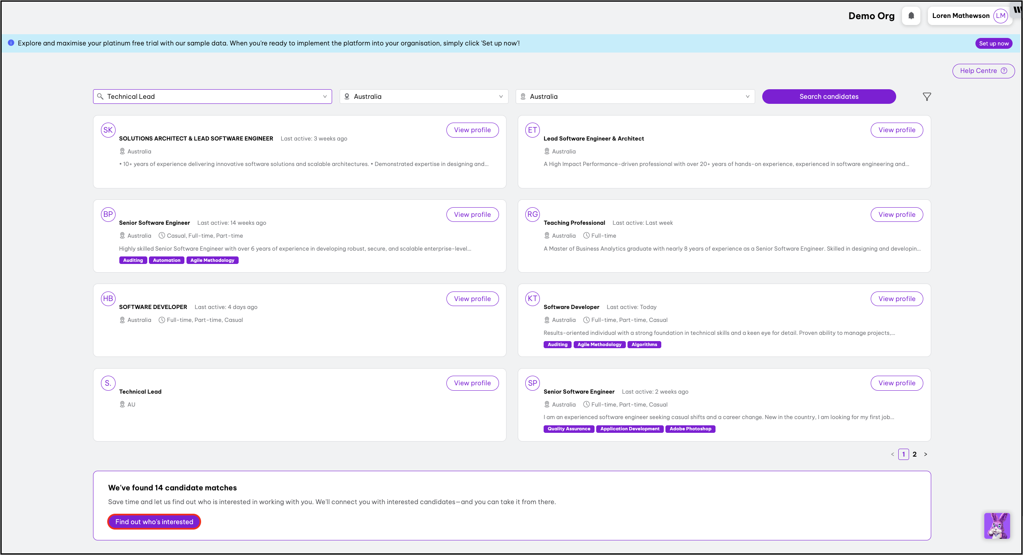Click the info icon in trial banner

[x=11, y=43]
